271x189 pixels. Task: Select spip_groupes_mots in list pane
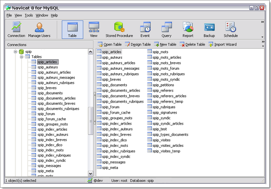(x=117, y=118)
